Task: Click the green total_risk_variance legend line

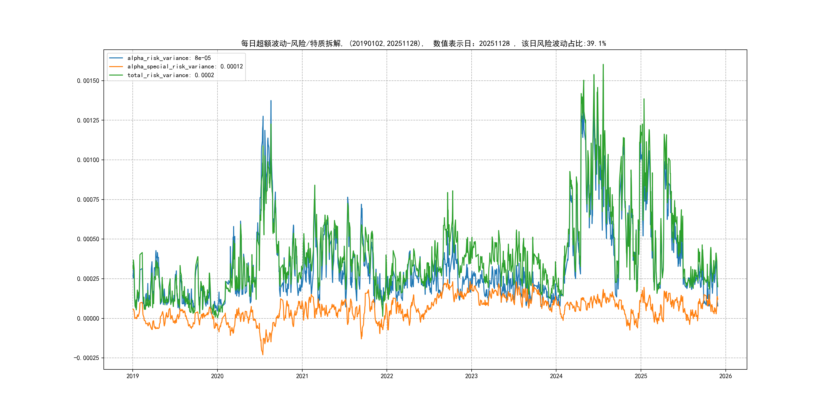Action: (x=116, y=75)
